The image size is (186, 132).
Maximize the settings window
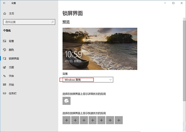pos(173,3)
